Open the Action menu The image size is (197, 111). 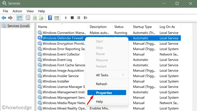pos(17,11)
